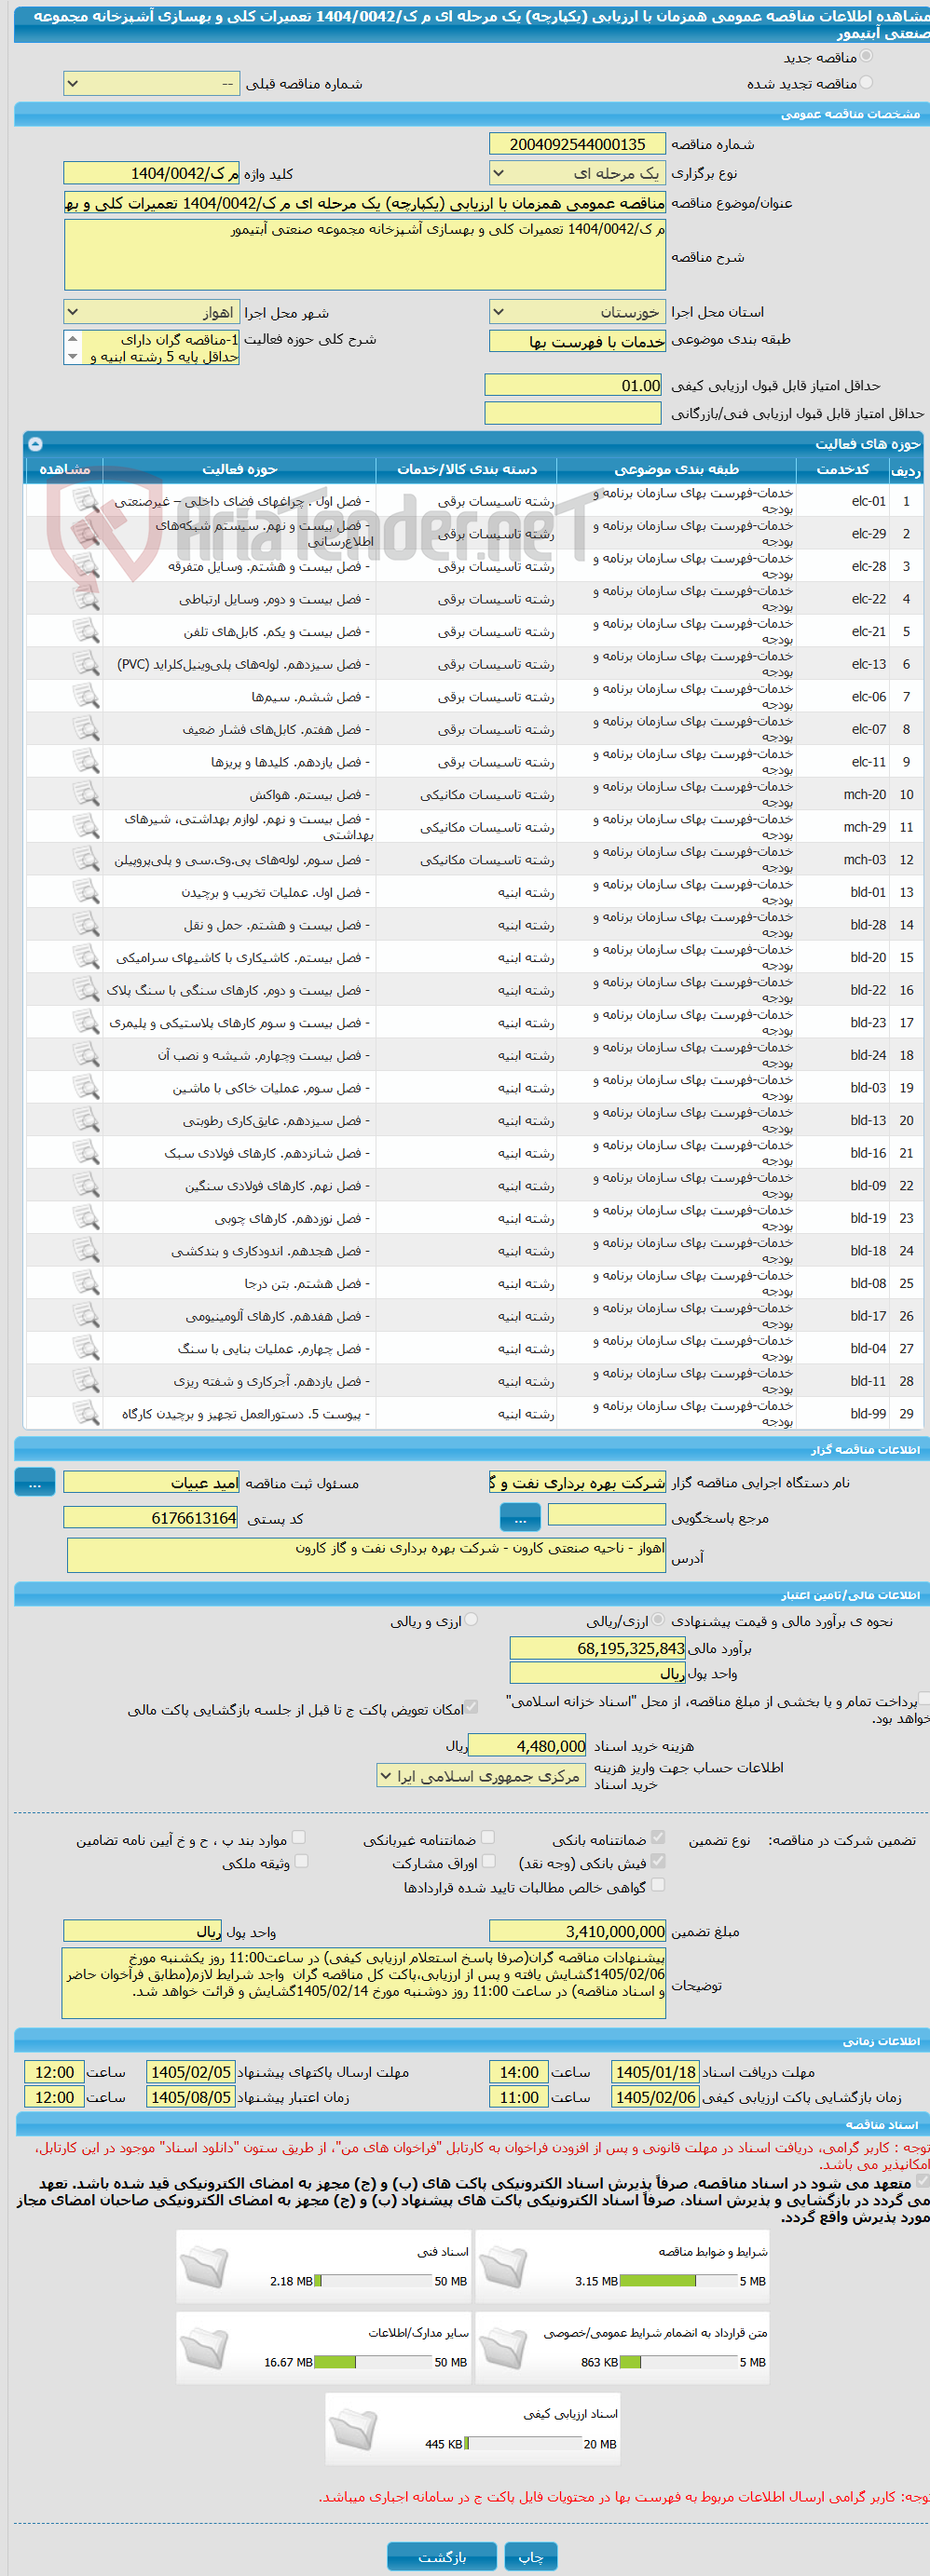The image size is (930, 2576).
Task: Open view icon for row elc-21
Action: click(x=86, y=632)
